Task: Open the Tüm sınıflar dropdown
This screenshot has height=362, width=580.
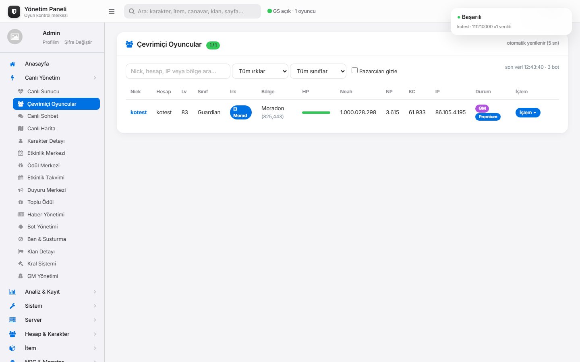Action: (x=318, y=71)
